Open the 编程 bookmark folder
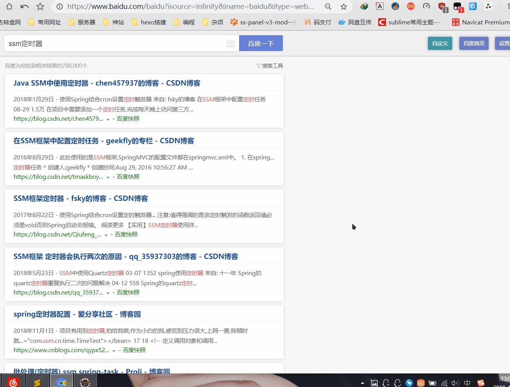Viewport: 510px width, 387px height. tap(184, 22)
